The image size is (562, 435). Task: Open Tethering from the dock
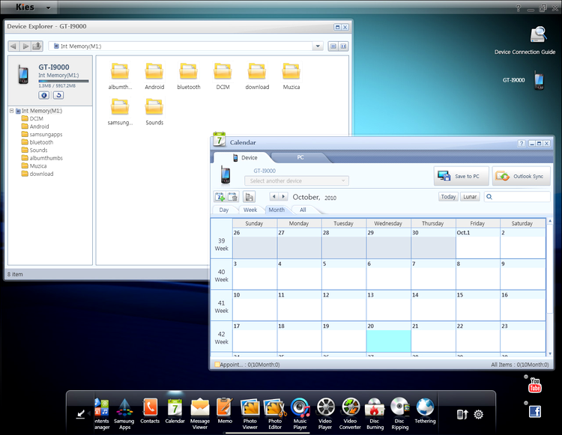pos(425,411)
